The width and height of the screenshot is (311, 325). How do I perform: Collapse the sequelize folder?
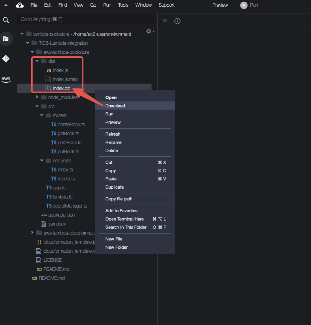(x=42, y=160)
